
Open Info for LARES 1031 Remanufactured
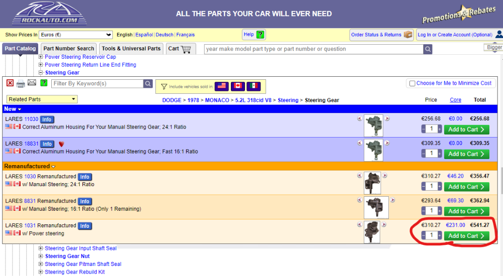(85, 226)
